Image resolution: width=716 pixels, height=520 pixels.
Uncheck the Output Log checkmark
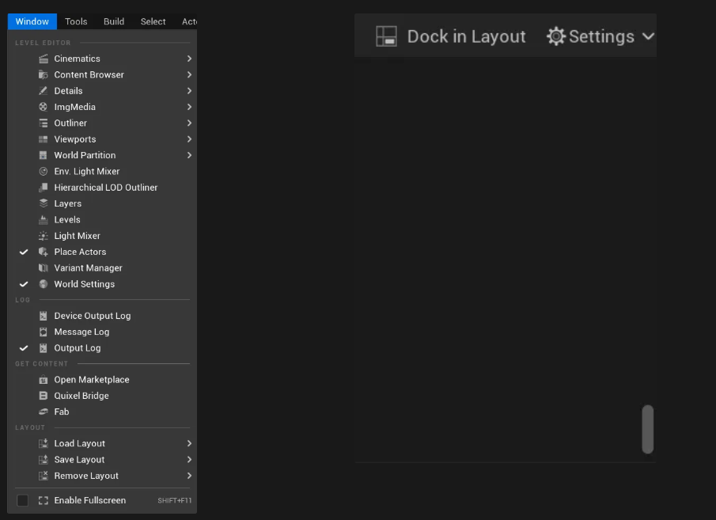[x=24, y=347]
